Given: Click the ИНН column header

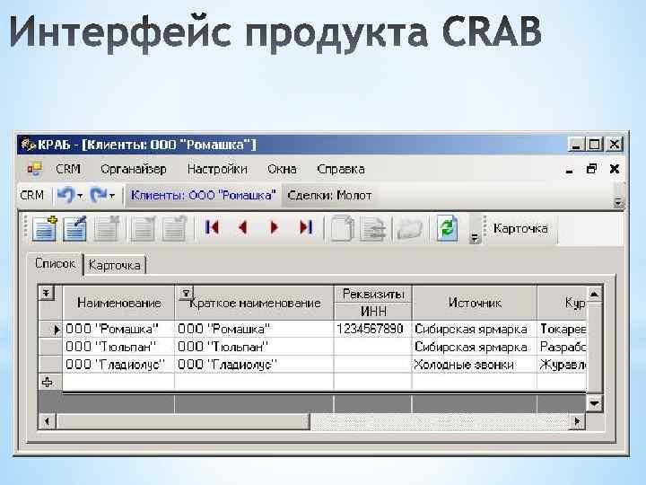Looking at the screenshot, I should 373,311.
